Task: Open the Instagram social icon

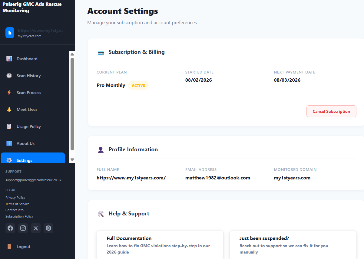Action: tap(23, 228)
